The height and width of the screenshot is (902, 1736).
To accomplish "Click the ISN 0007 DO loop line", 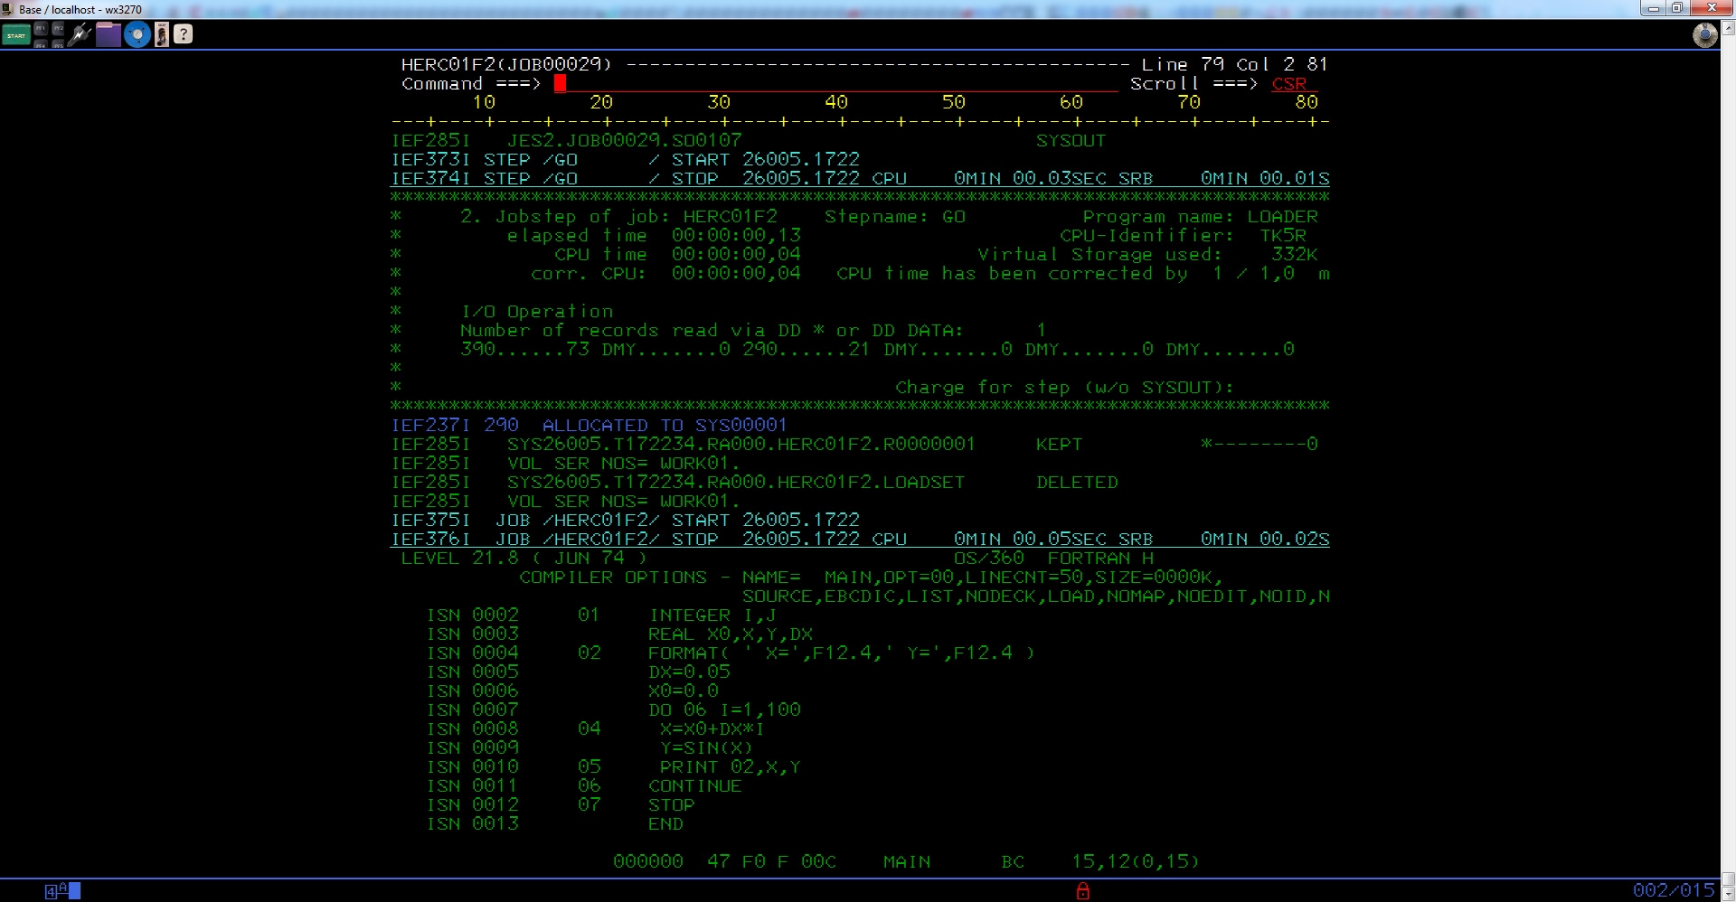I will (x=614, y=709).
